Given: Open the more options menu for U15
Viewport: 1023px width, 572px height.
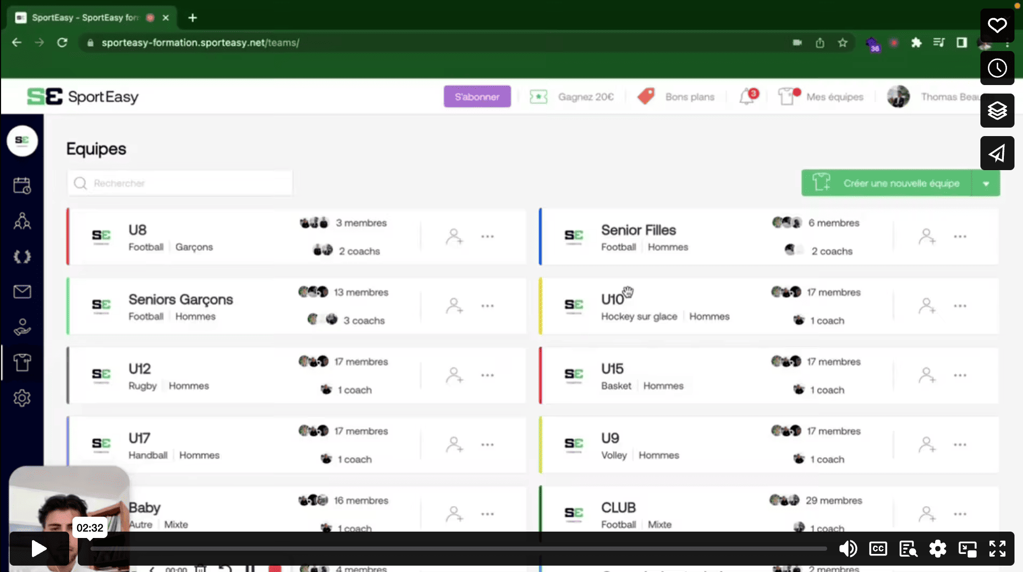Looking at the screenshot, I should tap(960, 375).
